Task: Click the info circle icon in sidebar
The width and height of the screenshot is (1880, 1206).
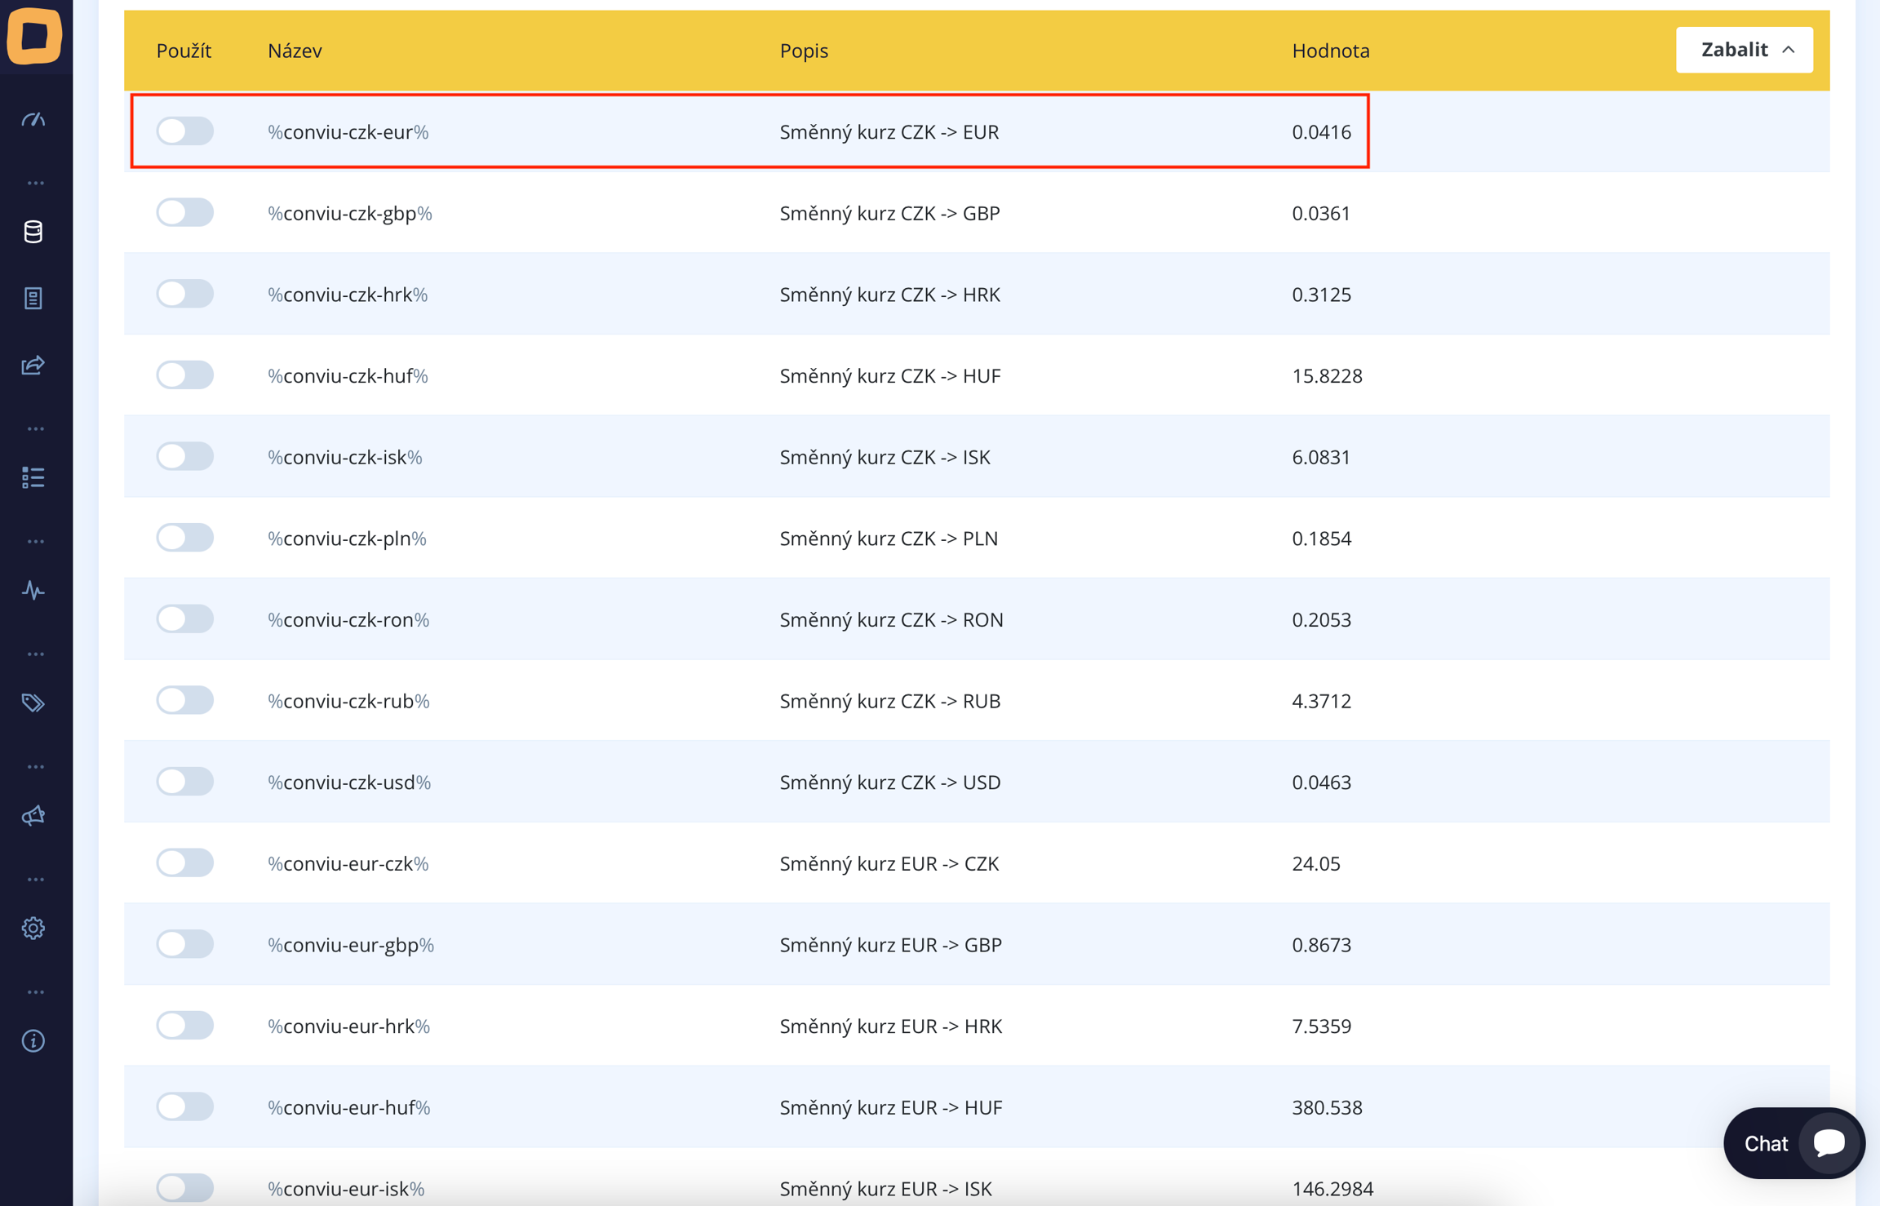Action: [33, 1040]
